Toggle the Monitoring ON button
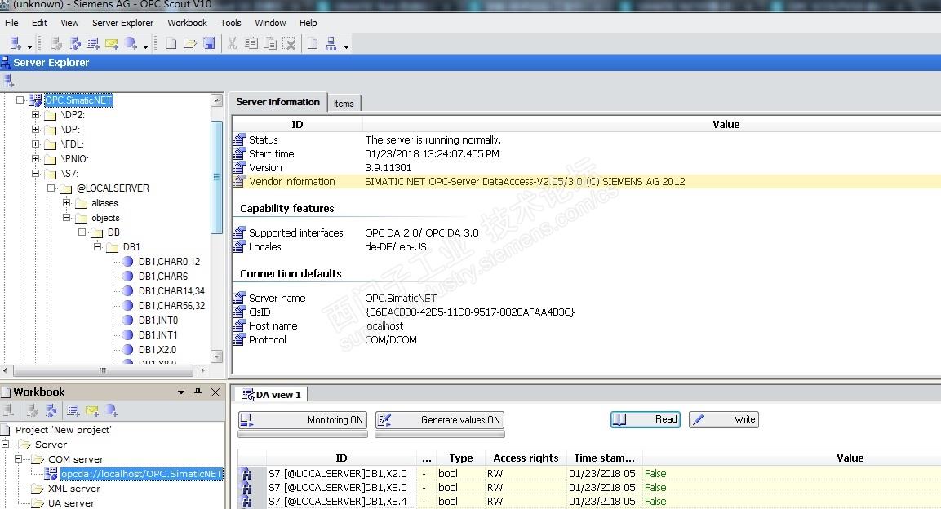Screen dimensions: 941x509 302,420
